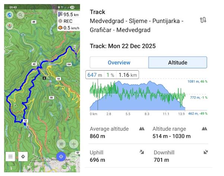
Task: Open the map source globe icon
Action: (10, 15)
